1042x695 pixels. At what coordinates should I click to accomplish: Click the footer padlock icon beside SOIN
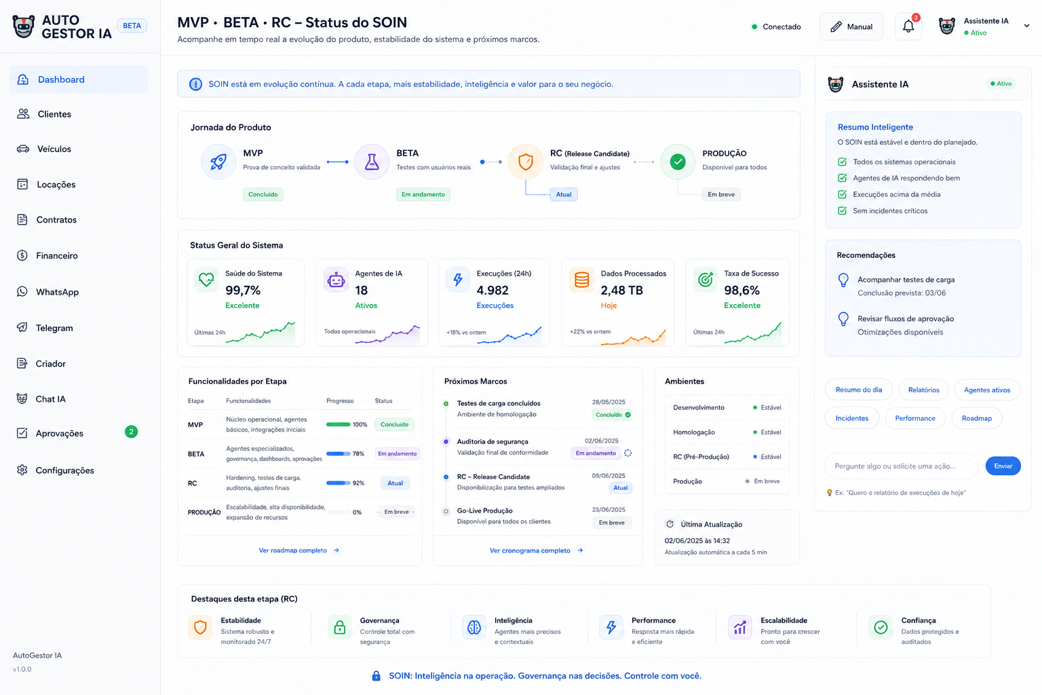pyautogui.click(x=377, y=676)
